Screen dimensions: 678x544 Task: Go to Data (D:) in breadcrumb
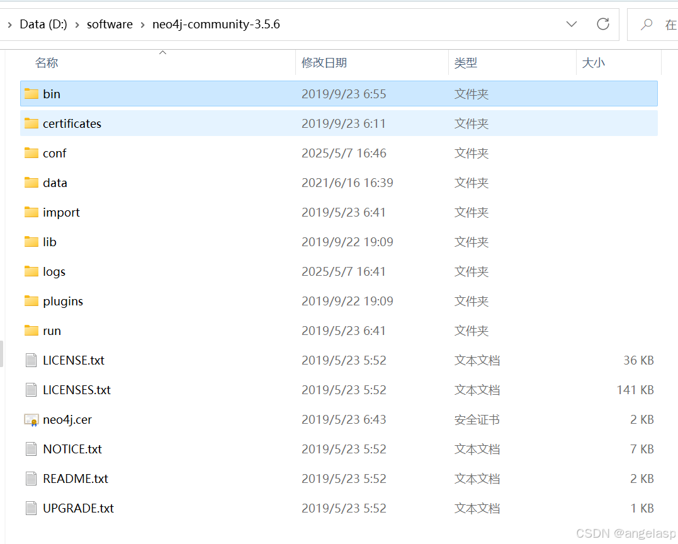pos(43,24)
